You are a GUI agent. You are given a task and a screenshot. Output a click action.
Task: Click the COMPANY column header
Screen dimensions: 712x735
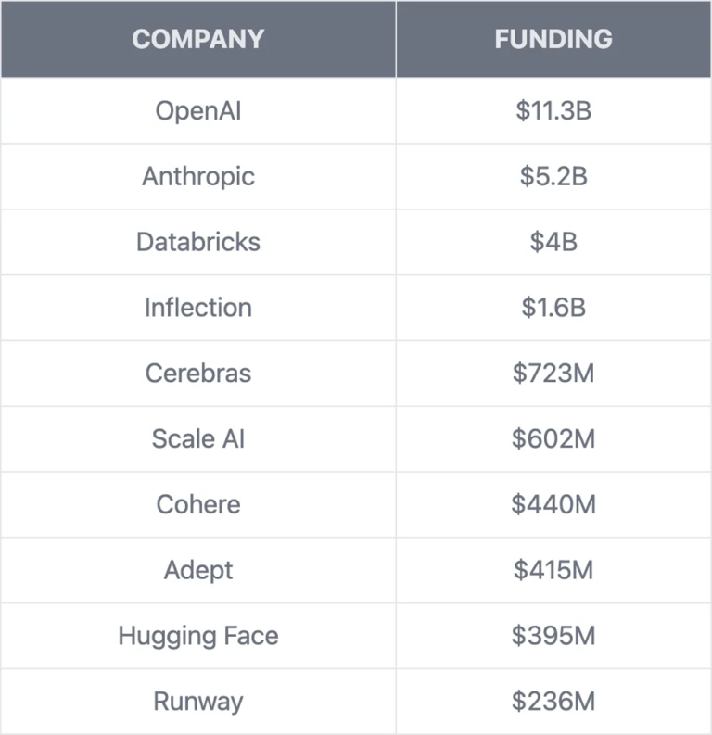(198, 39)
